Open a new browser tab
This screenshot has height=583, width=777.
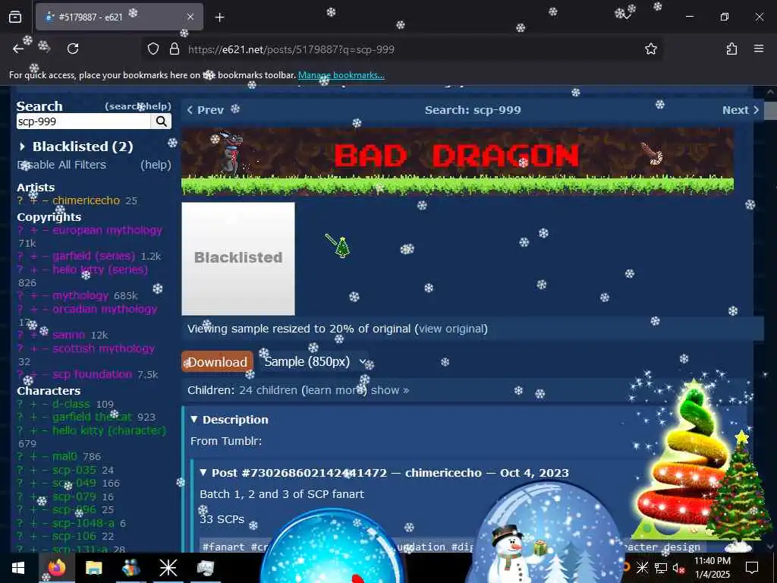point(219,17)
